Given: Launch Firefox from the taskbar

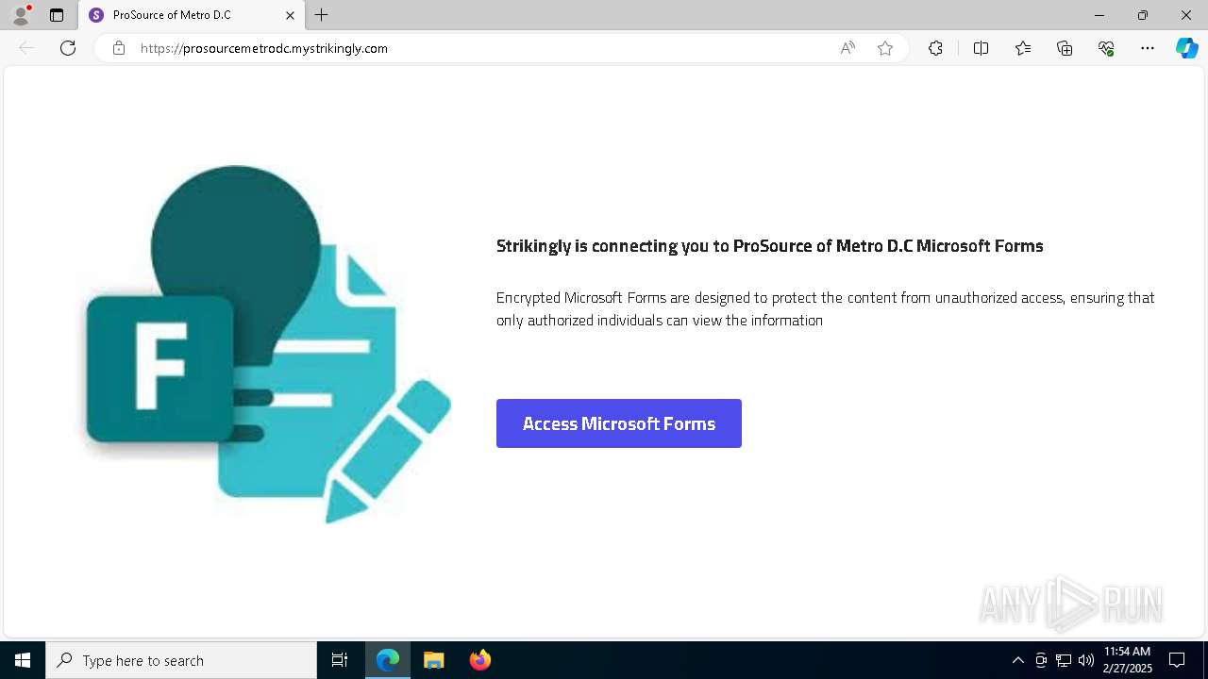Looking at the screenshot, I should click(x=479, y=660).
